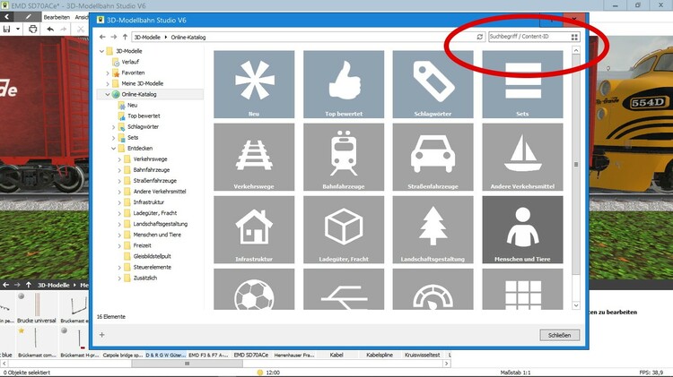This screenshot has height=377, width=673.
Task: Expand Meine 3D-Modelle tree node
Action: (108, 83)
